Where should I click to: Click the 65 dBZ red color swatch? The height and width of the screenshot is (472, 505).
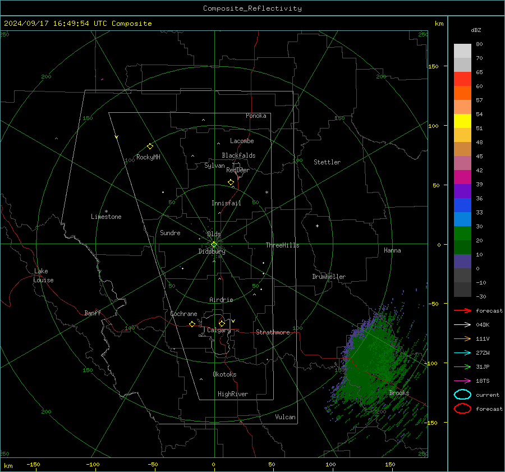pyautogui.click(x=462, y=79)
